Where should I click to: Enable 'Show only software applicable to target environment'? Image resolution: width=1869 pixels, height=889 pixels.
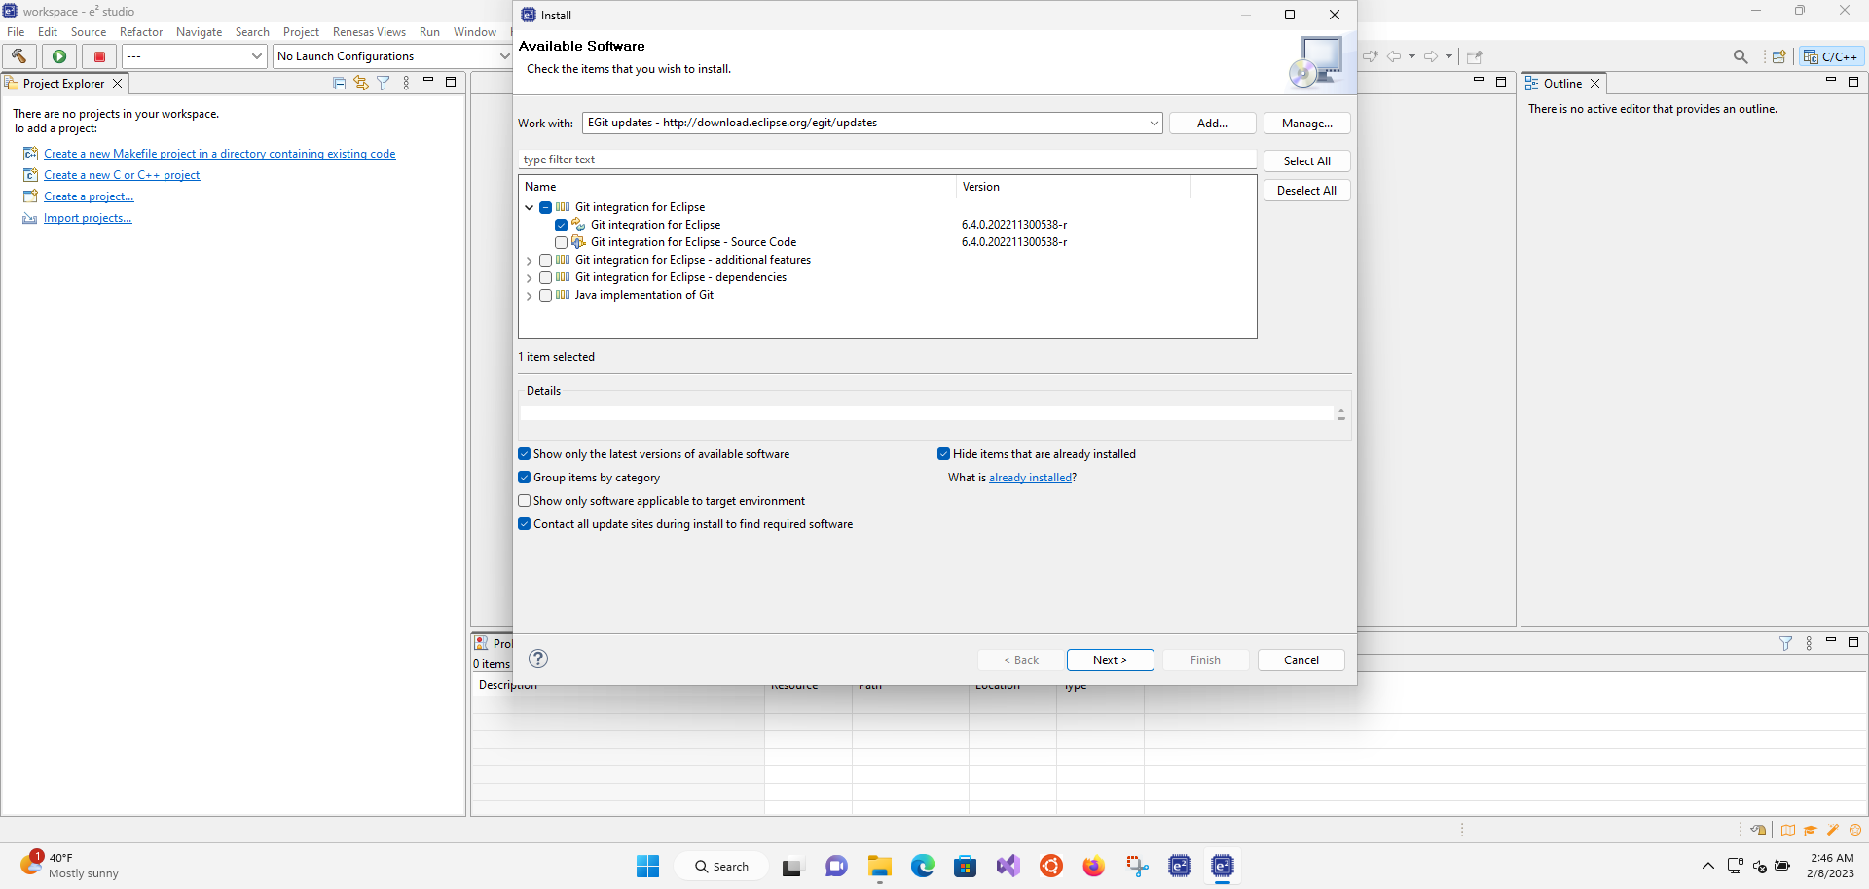525,501
